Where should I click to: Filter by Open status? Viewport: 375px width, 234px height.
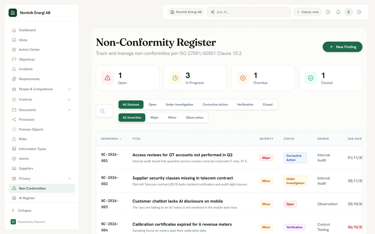click(x=152, y=104)
